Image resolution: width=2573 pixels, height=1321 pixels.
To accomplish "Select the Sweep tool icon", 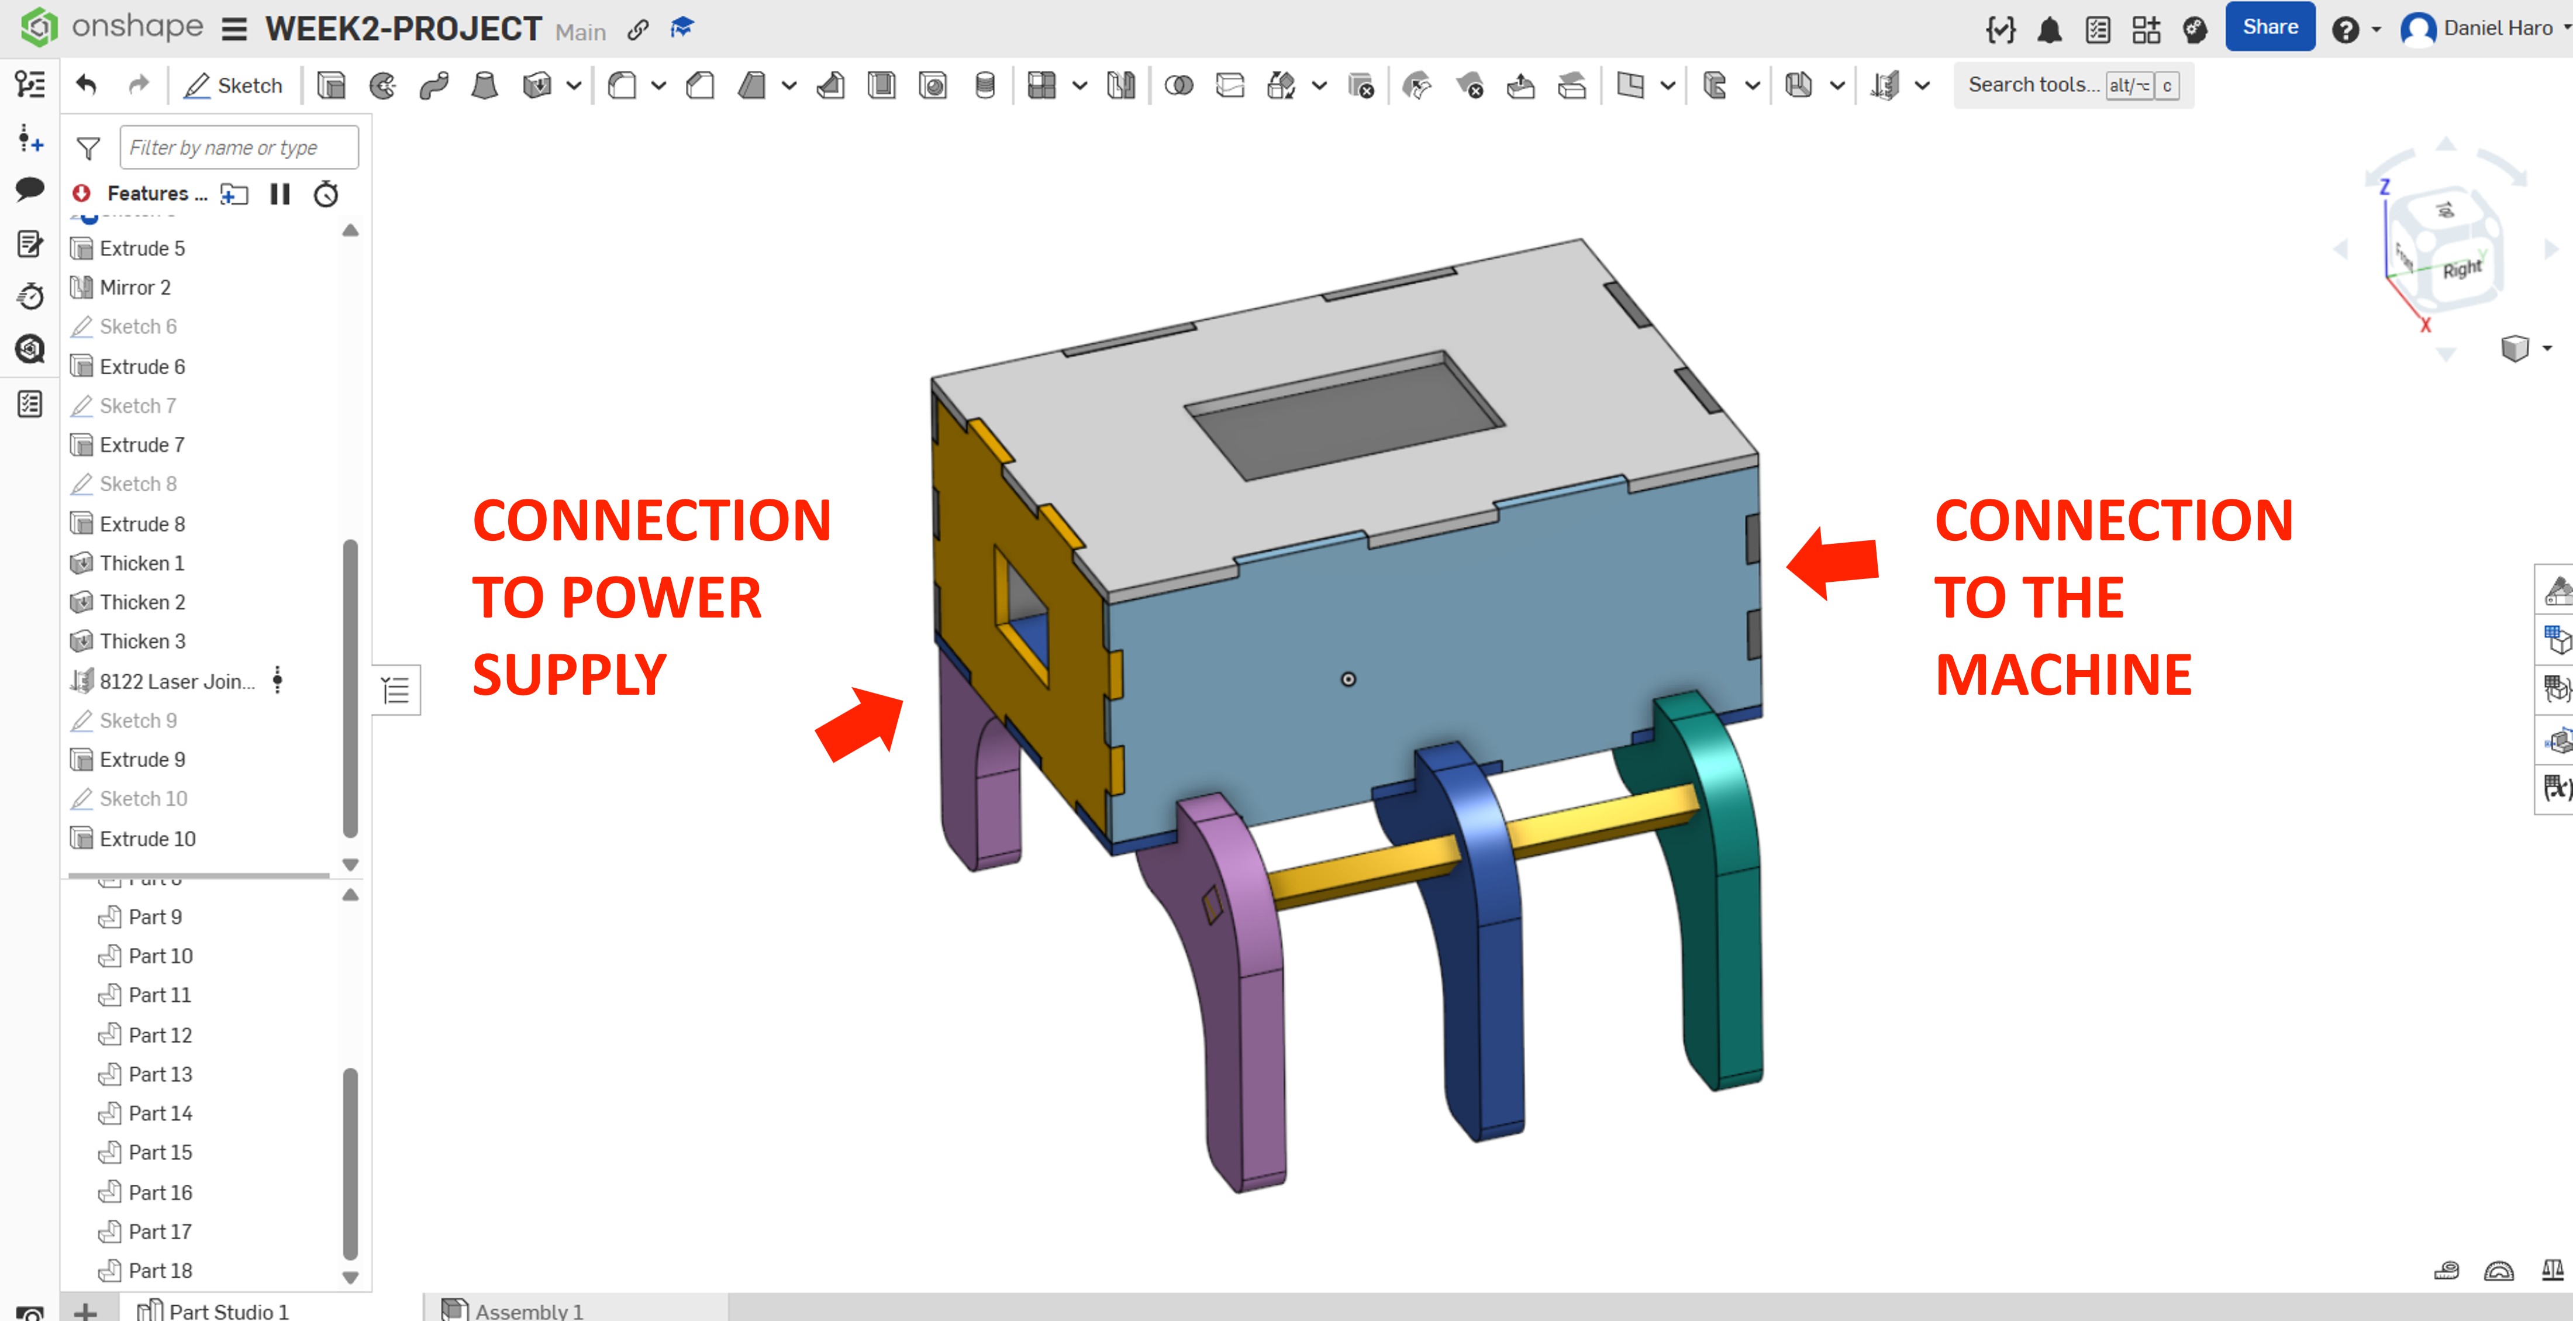I will click(433, 86).
